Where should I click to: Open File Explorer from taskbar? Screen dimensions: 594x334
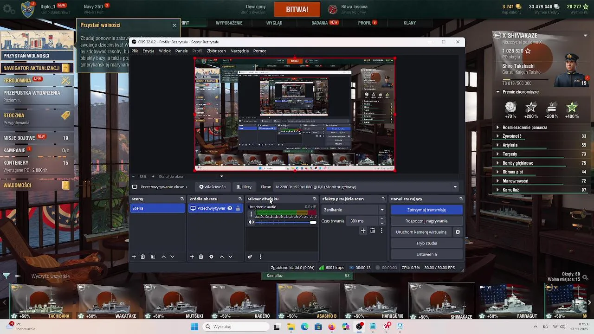(x=291, y=327)
